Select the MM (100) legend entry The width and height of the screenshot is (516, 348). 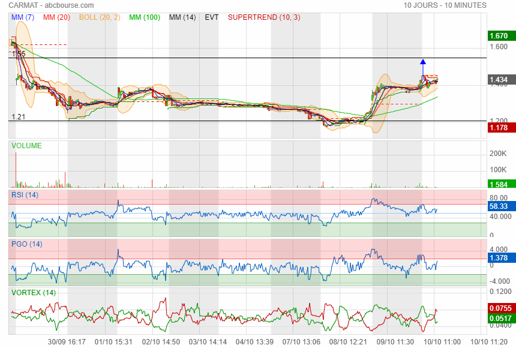click(x=145, y=17)
